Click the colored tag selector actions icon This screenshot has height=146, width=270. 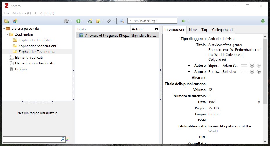[68, 139]
